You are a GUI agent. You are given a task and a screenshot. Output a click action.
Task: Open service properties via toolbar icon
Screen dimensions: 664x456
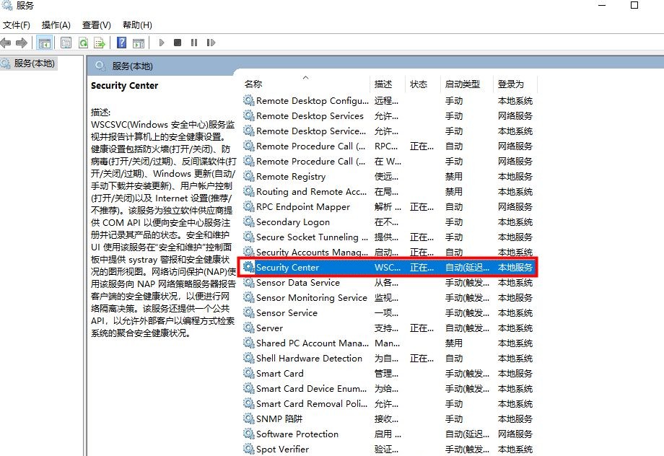pyautogui.click(x=64, y=42)
